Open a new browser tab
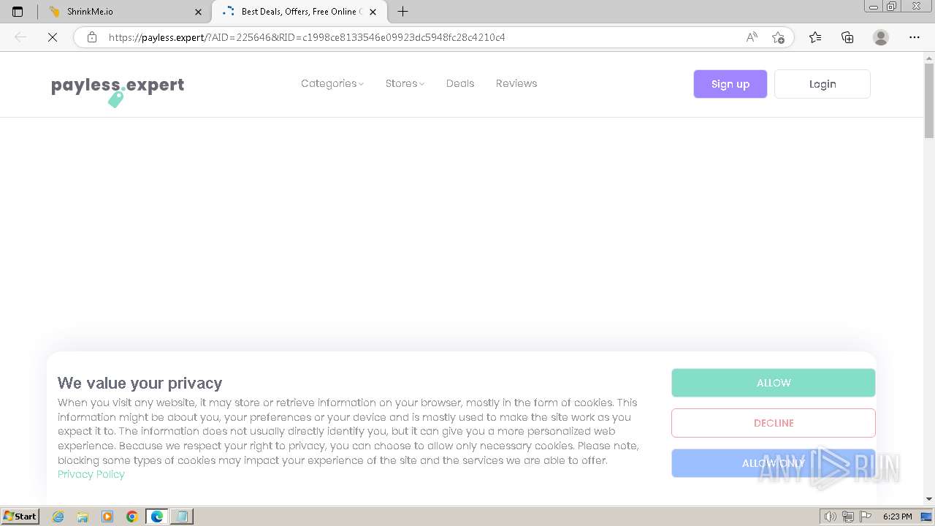Image resolution: width=935 pixels, height=526 pixels. (402, 12)
